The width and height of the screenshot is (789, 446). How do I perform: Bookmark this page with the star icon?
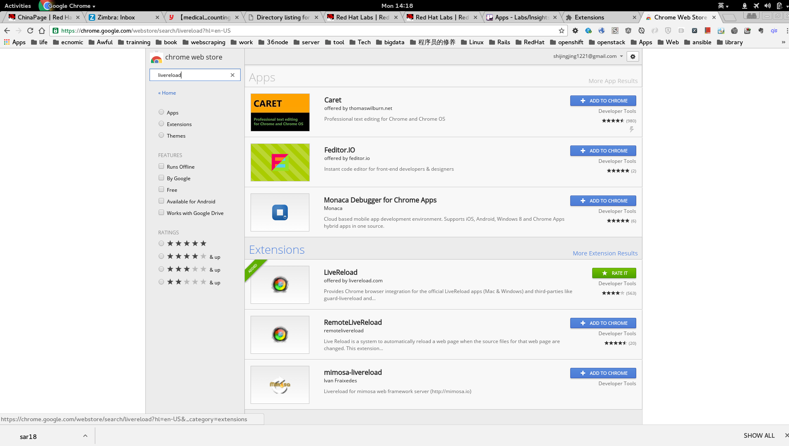point(562,31)
